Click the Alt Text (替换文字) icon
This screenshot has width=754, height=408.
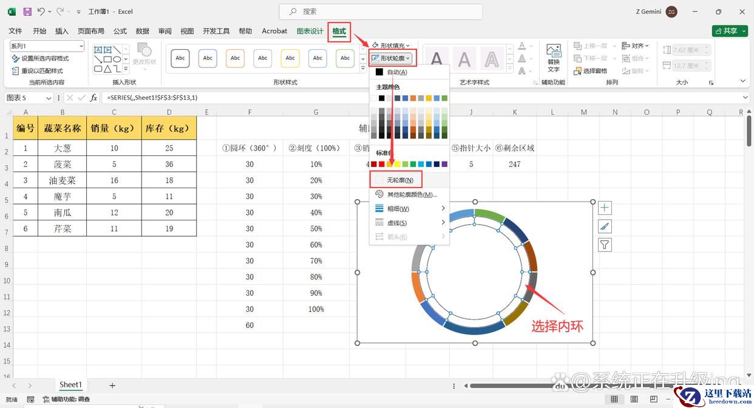click(x=553, y=58)
